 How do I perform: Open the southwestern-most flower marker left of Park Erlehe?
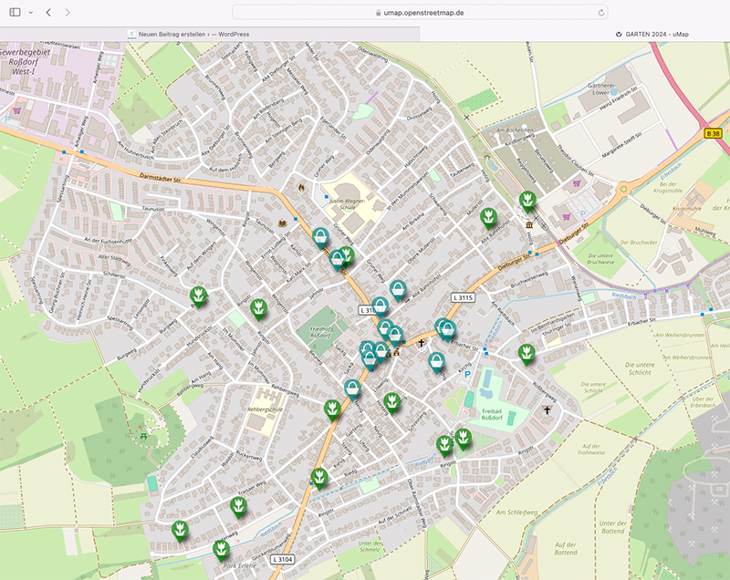(x=180, y=531)
